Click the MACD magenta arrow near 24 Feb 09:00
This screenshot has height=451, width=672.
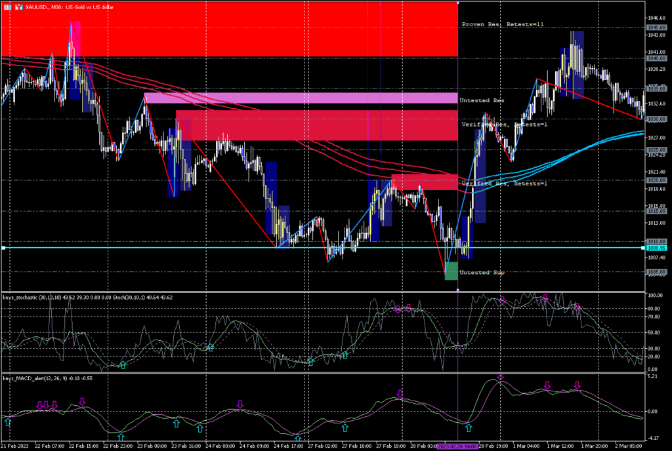[240, 404]
